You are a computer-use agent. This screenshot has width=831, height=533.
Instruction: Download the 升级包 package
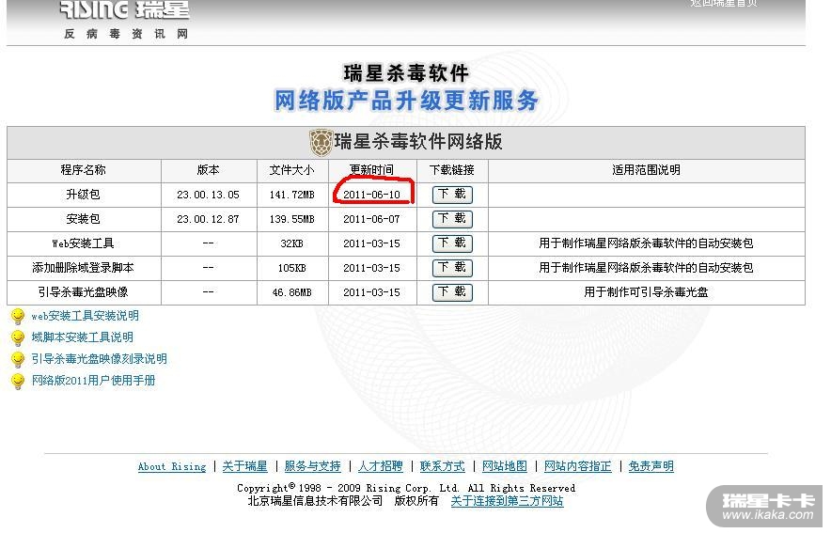pyautogui.click(x=452, y=195)
